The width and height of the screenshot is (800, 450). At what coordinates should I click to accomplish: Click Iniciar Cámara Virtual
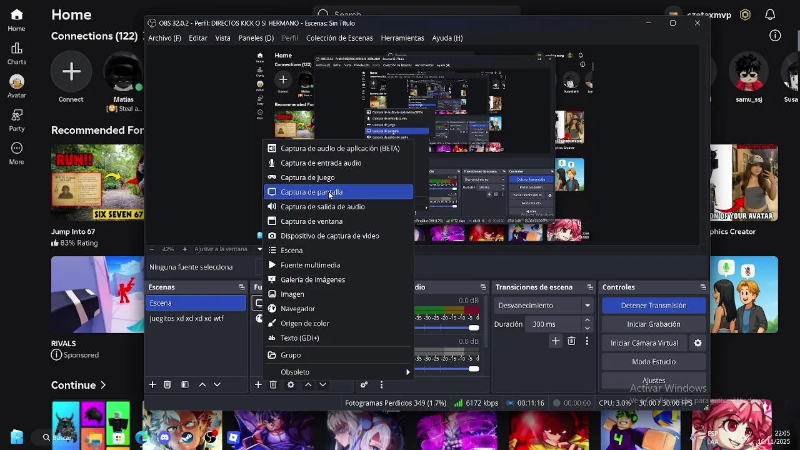click(x=644, y=343)
